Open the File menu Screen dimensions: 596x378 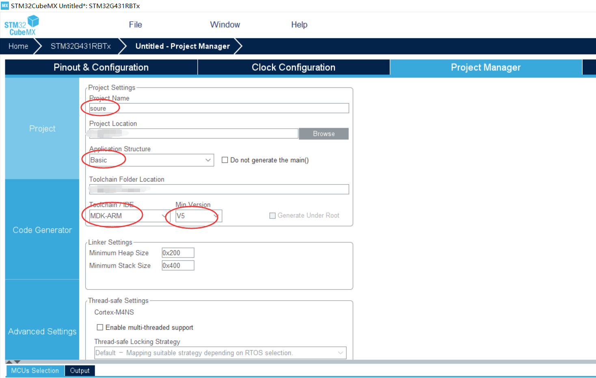coord(135,25)
